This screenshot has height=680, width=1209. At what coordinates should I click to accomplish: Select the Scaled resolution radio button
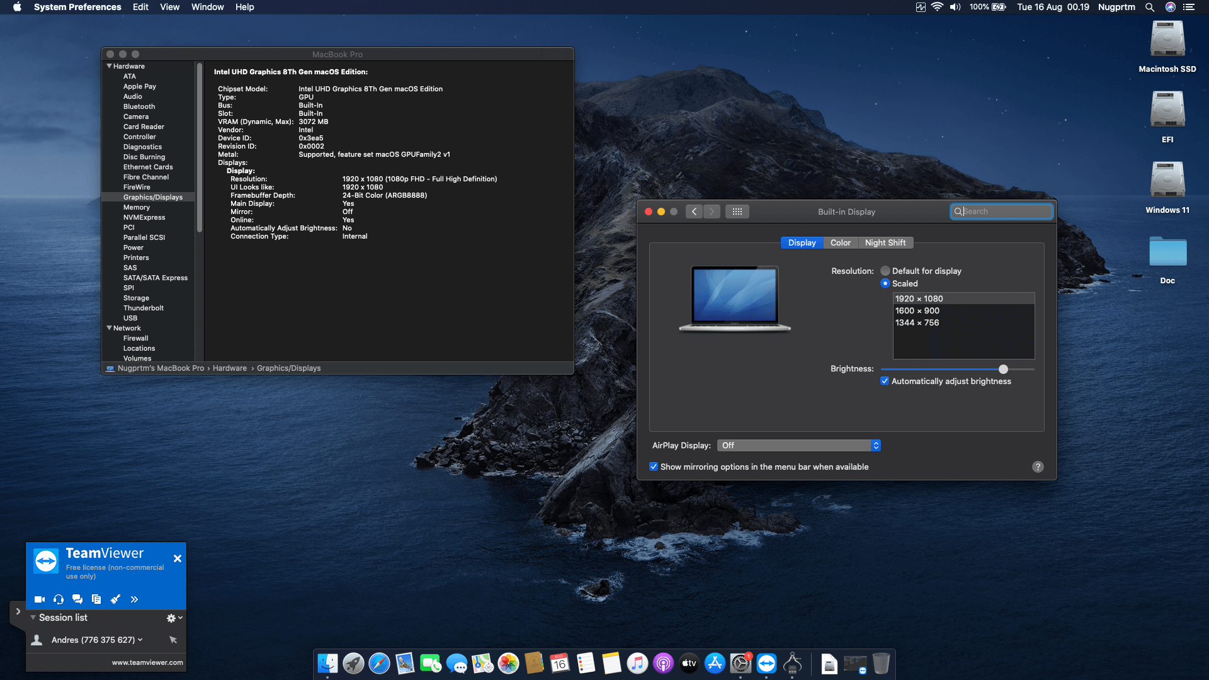(x=885, y=283)
